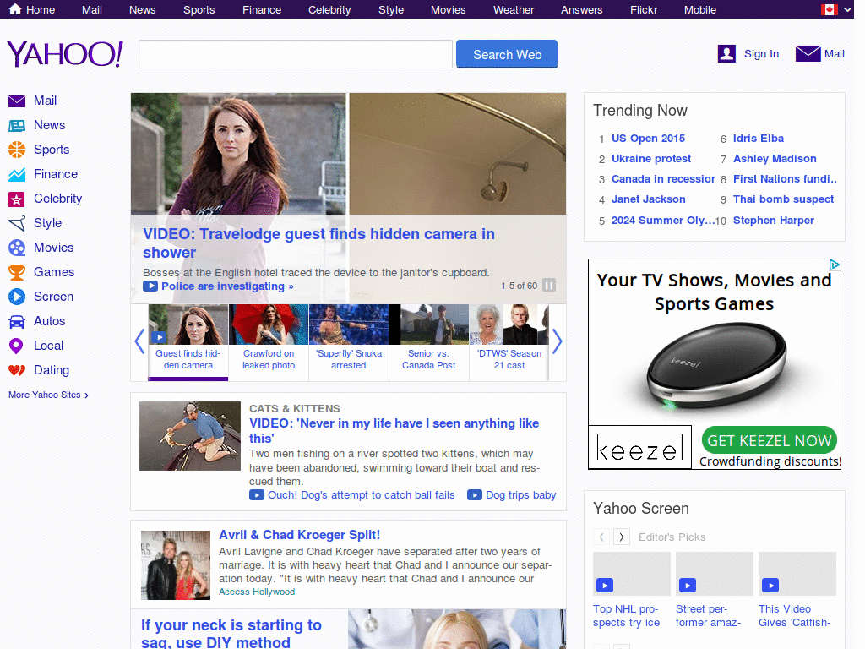Screen dimensions: 865x649
Task: Click the Sign In person avatar icon
Action: [726, 53]
